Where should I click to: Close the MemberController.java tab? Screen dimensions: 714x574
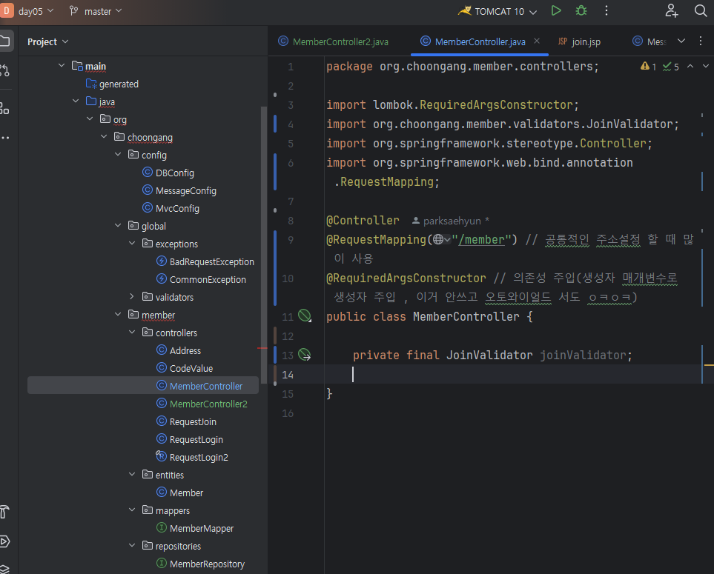pos(537,41)
